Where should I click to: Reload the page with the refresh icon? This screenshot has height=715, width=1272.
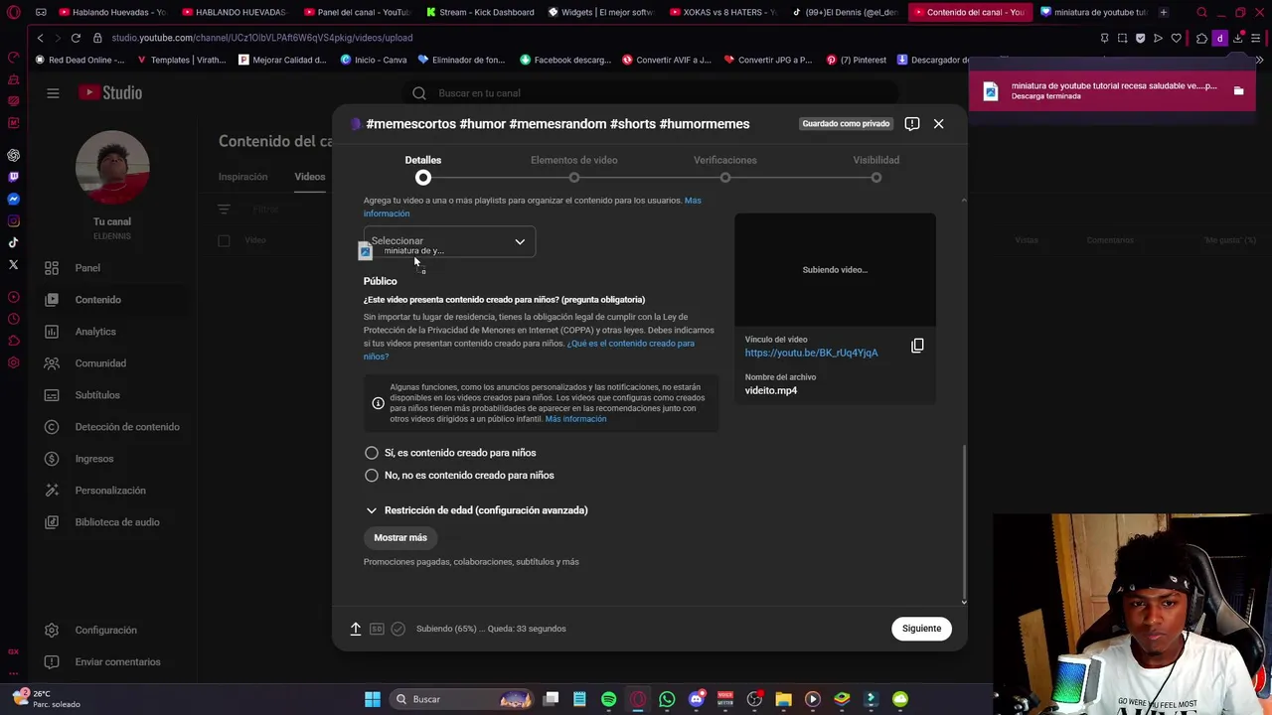(x=76, y=38)
